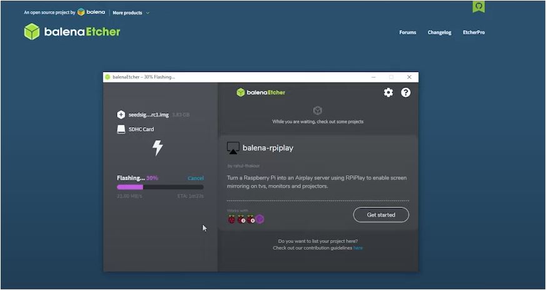The image size is (546, 290).
Task: Click balenaEtcher title bar app icon
Action: tap(108, 77)
